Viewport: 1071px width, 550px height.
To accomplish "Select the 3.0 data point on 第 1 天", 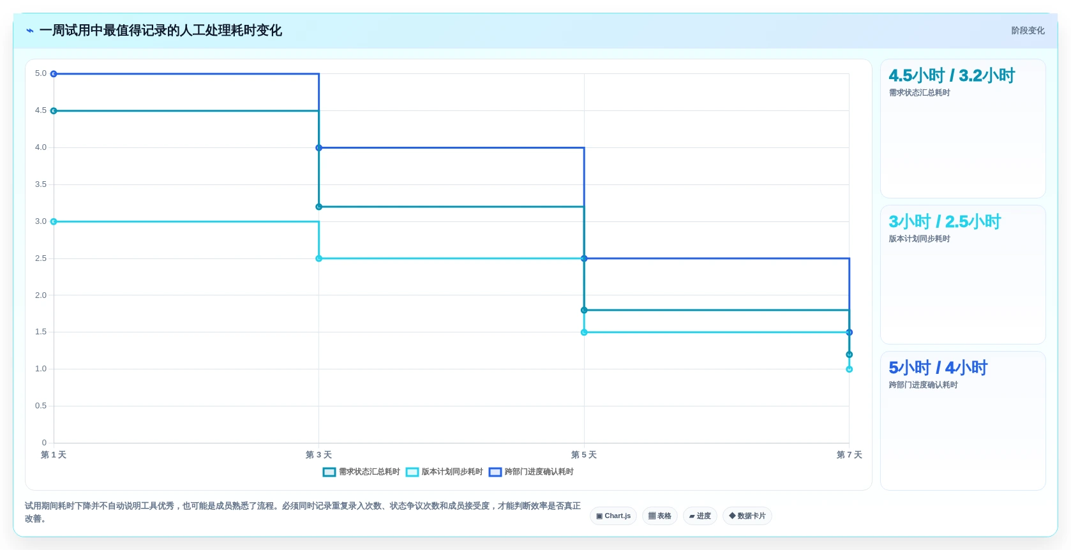I will tap(54, 221).
